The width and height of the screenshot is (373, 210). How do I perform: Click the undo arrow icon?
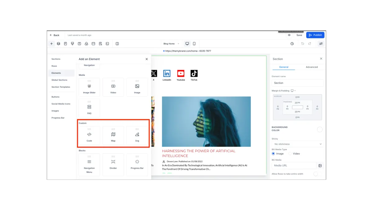point(302,44)
